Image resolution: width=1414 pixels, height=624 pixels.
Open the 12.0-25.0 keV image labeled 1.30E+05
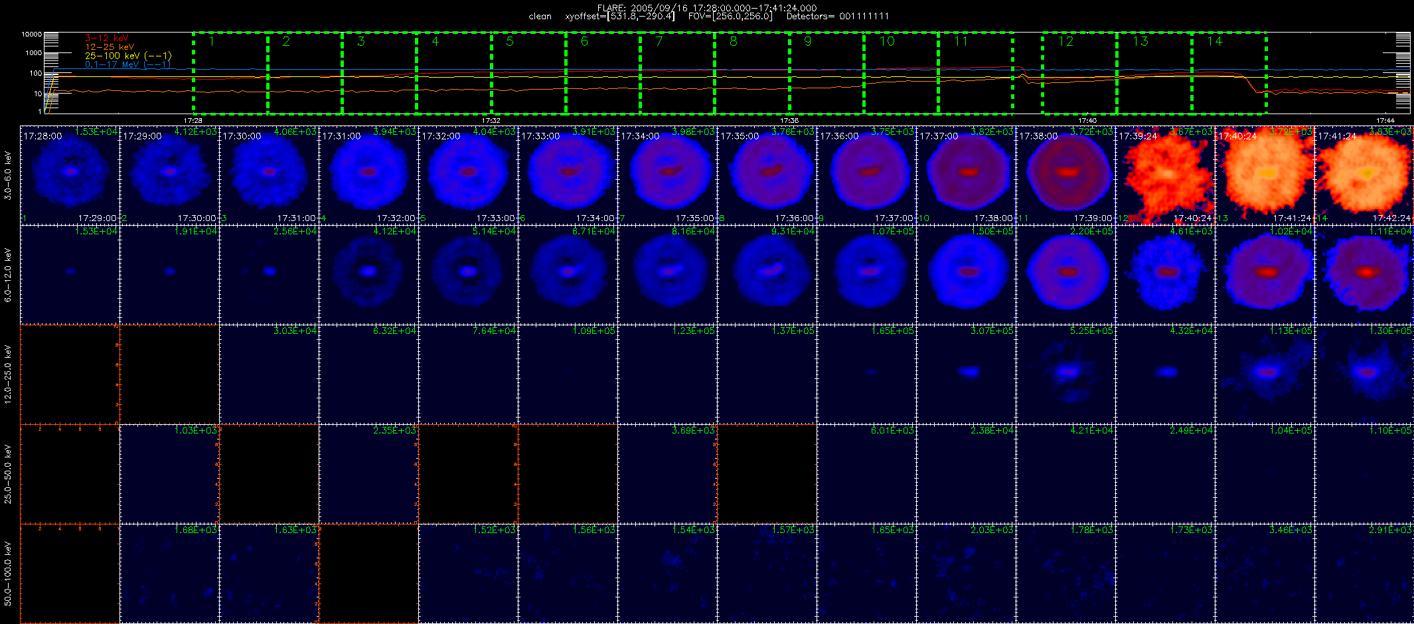1364,374
